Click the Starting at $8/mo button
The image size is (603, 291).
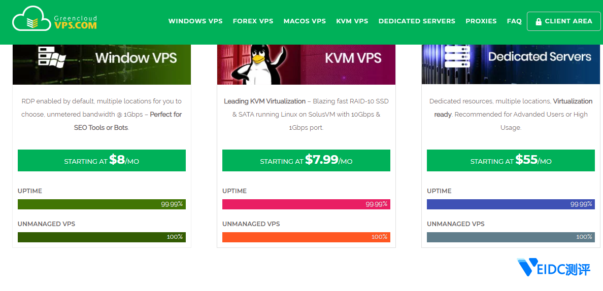coord(102,161)
